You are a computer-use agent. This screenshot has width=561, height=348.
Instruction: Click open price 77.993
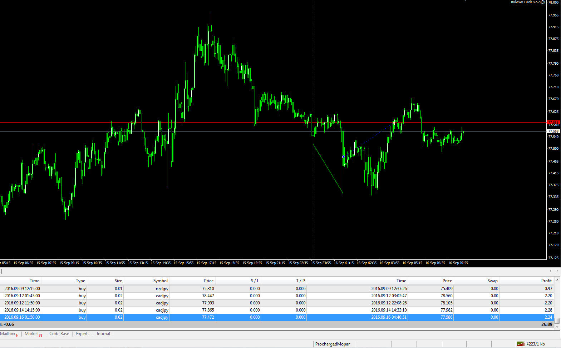pyautogui.click(x=208, y=303)
